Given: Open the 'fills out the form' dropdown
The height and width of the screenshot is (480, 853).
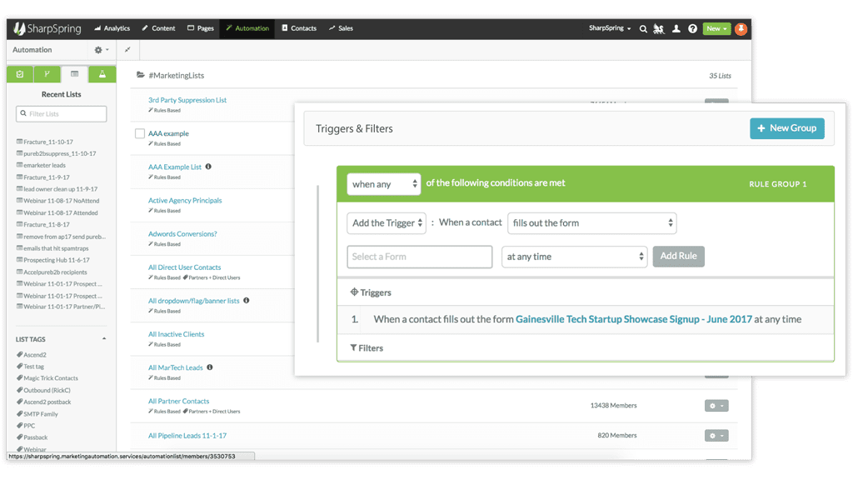Looking at the screenshot, I should tap(592, 223).
